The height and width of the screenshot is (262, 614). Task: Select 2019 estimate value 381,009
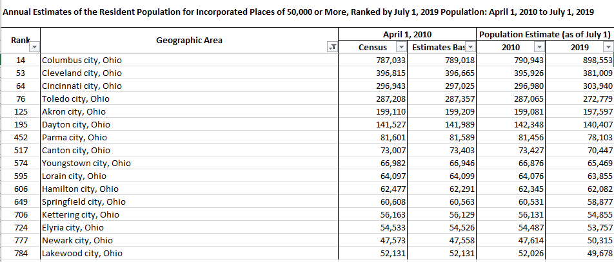580,73
